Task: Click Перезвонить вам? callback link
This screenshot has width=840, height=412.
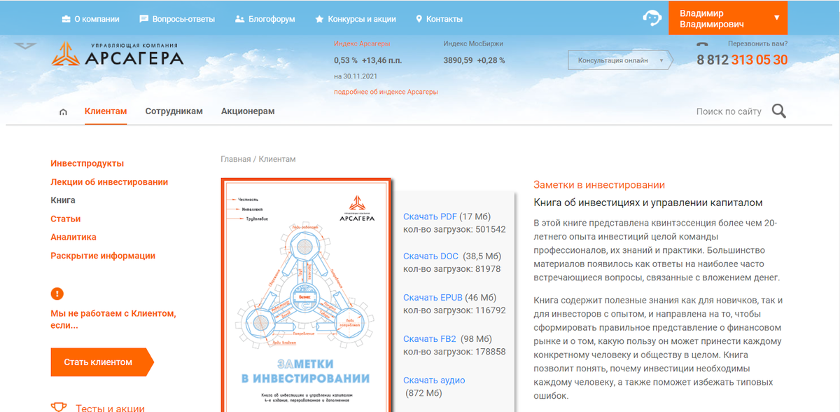Action: point(758,43)
